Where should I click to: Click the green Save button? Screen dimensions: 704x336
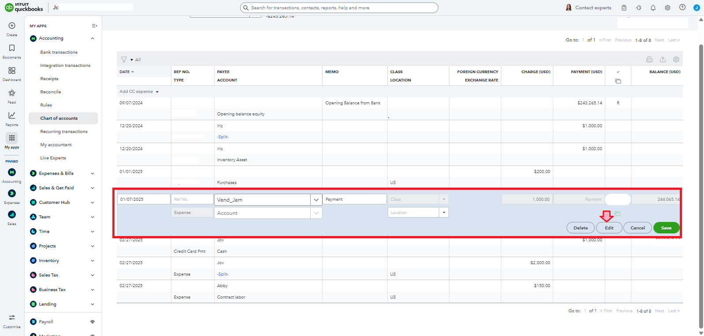point(666,228)
